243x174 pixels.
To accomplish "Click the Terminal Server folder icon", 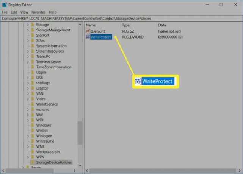I will pos(33,62).
